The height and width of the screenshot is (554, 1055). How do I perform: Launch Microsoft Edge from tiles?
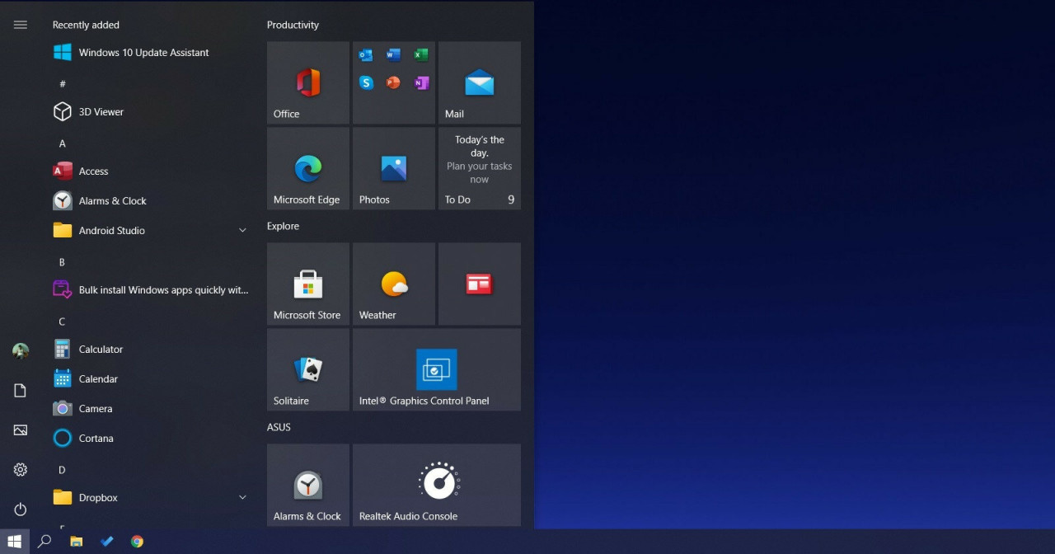click(307, 169)
